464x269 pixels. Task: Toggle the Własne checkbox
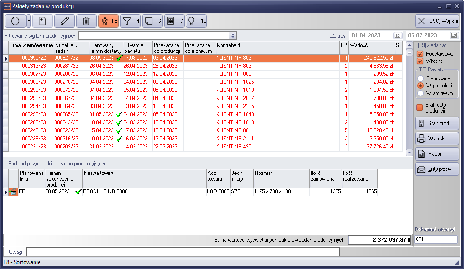coord(420,61)
